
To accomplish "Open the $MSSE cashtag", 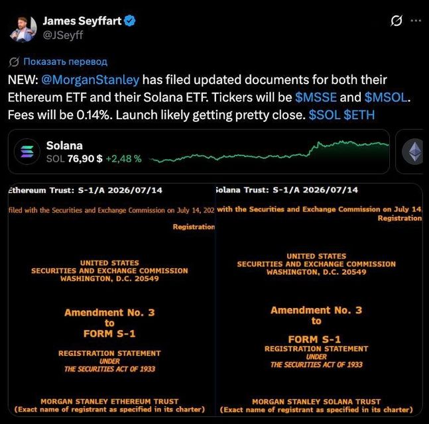I will 316,97.
